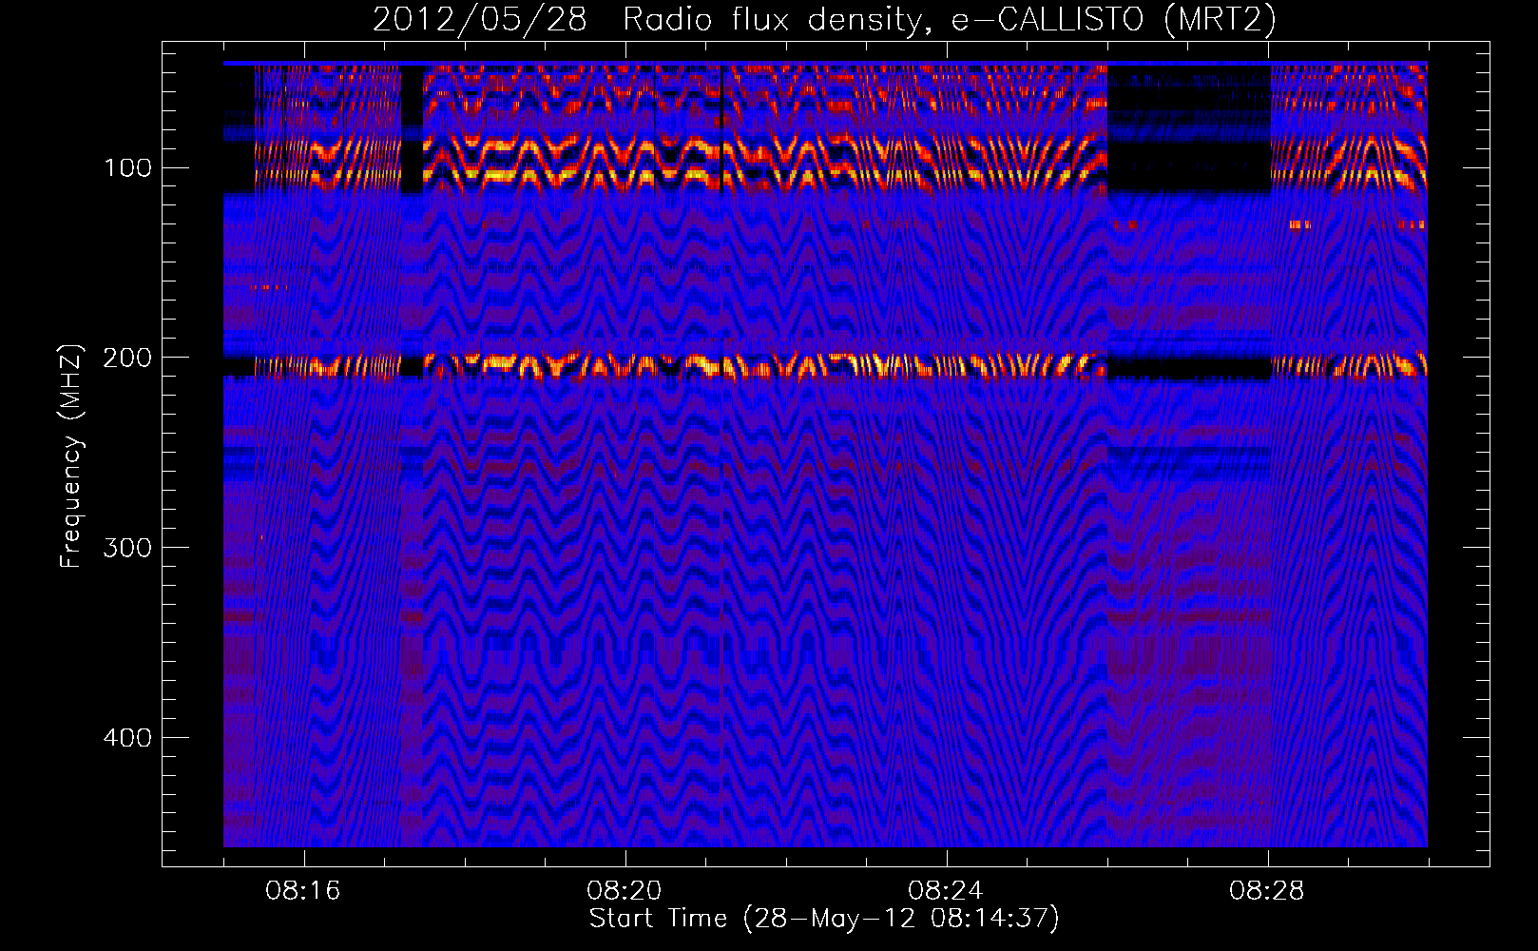
Task: Click the '08:20' time tick label
Action: point(625,890)
